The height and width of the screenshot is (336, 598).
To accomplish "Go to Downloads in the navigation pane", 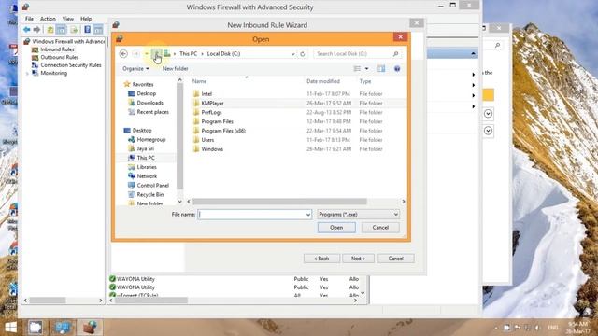I will [x=149, y=103].
